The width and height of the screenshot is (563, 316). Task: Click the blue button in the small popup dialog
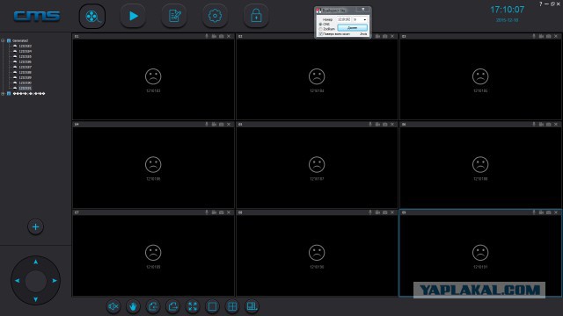352,27
